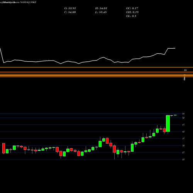
Task: Select the close value 'C: 54.00'
Action: coord(70,12)
